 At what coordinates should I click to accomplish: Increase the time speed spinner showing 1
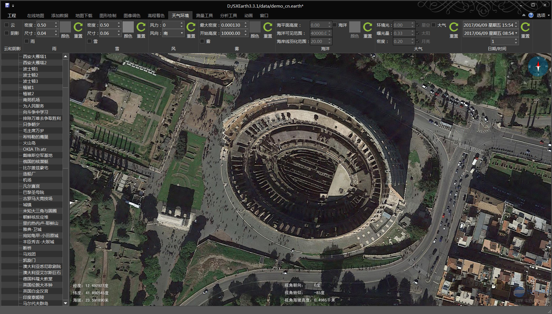coord(516,40)
